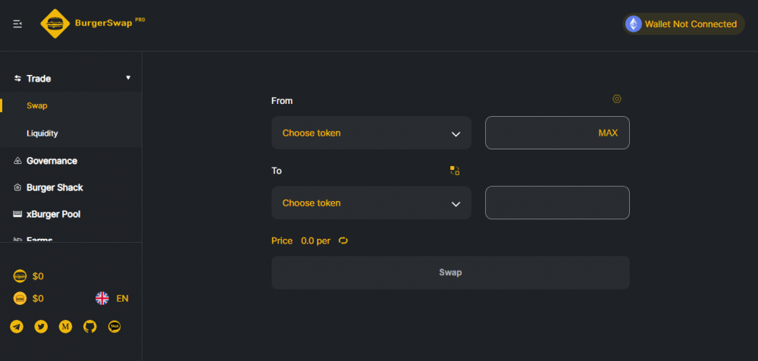Open xBurger Pool section
The image size is (758, 361).
tap(53, 214)
